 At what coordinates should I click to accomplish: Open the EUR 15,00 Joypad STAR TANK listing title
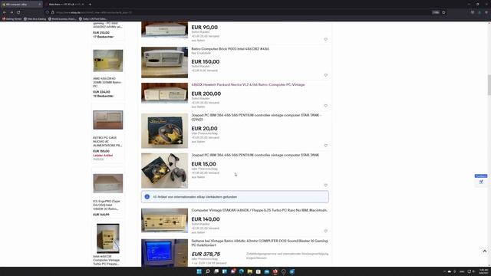(x=255, y=155)
